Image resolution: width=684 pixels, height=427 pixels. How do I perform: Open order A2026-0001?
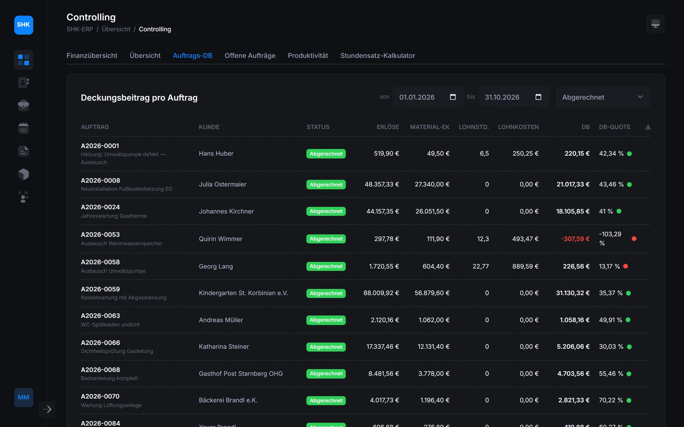[100, 146]
